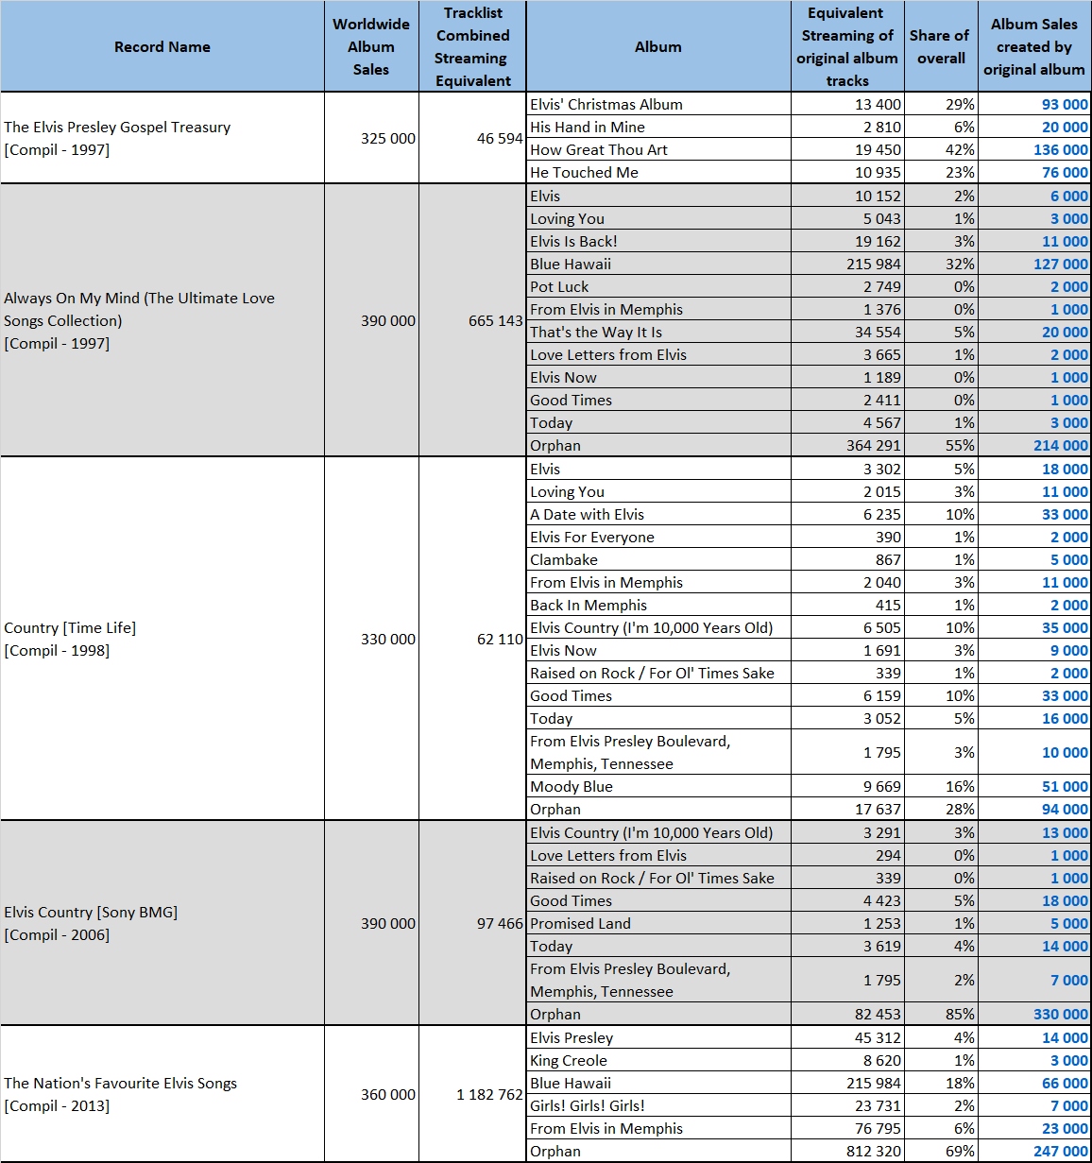Viewport: 1092px width, 1163px height.
Task: Click the 'Share of overall' header
Action: (x=941, y=46)
